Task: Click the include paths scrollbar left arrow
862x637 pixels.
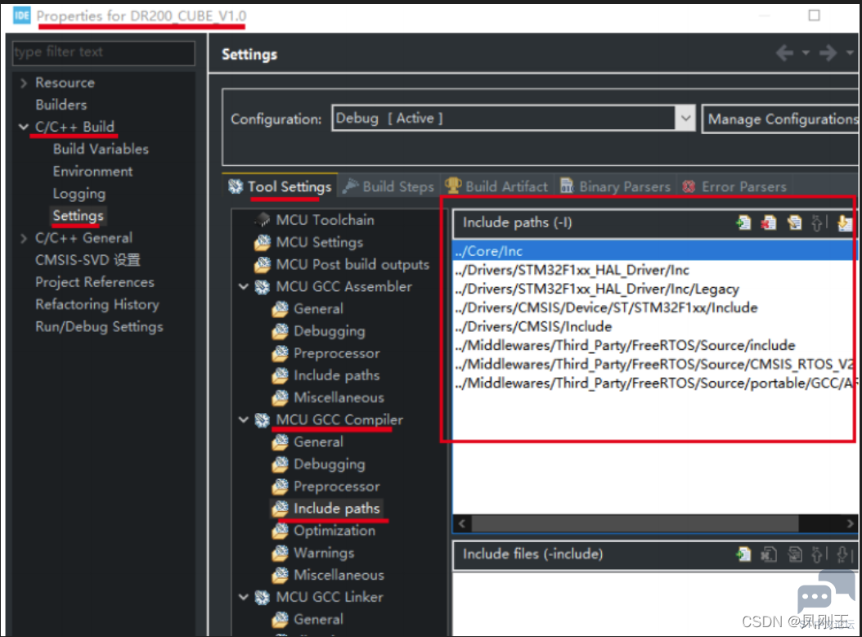Action: pyautogui.click(x=462, y=524)
